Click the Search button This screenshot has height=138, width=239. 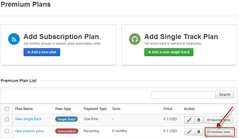click(x=224, y=95)
